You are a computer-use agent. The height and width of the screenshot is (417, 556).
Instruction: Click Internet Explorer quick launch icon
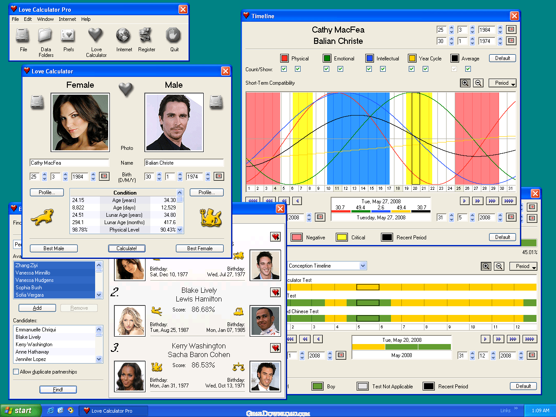[x=50, y=410]
